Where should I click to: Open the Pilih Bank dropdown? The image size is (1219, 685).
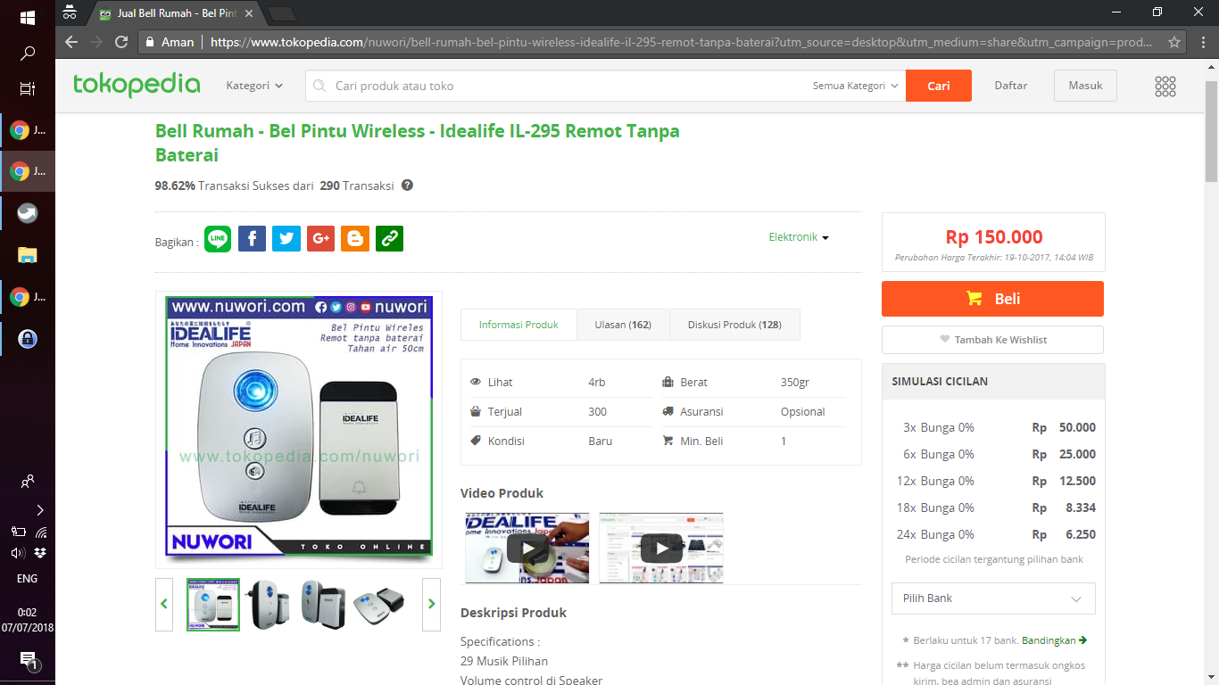pos(993,598)
